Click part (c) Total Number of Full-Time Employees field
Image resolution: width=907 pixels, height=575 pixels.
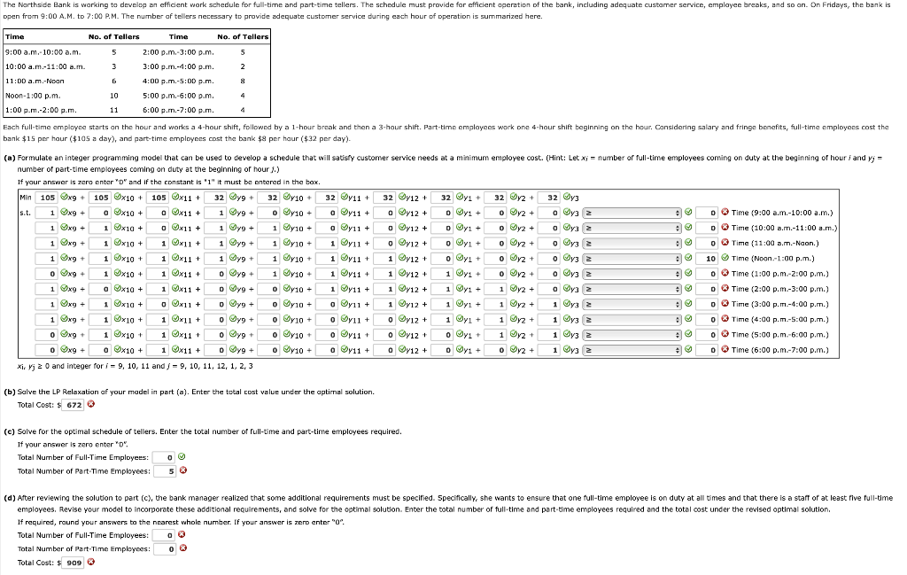tap(164, 457)
